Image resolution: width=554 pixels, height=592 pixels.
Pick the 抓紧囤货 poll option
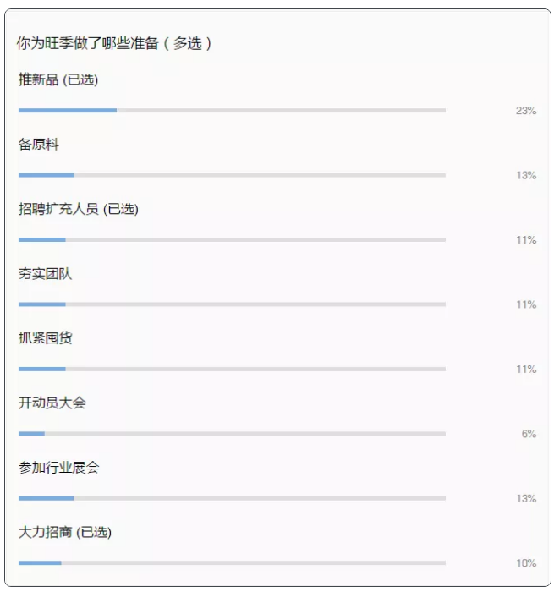point(46,338)
